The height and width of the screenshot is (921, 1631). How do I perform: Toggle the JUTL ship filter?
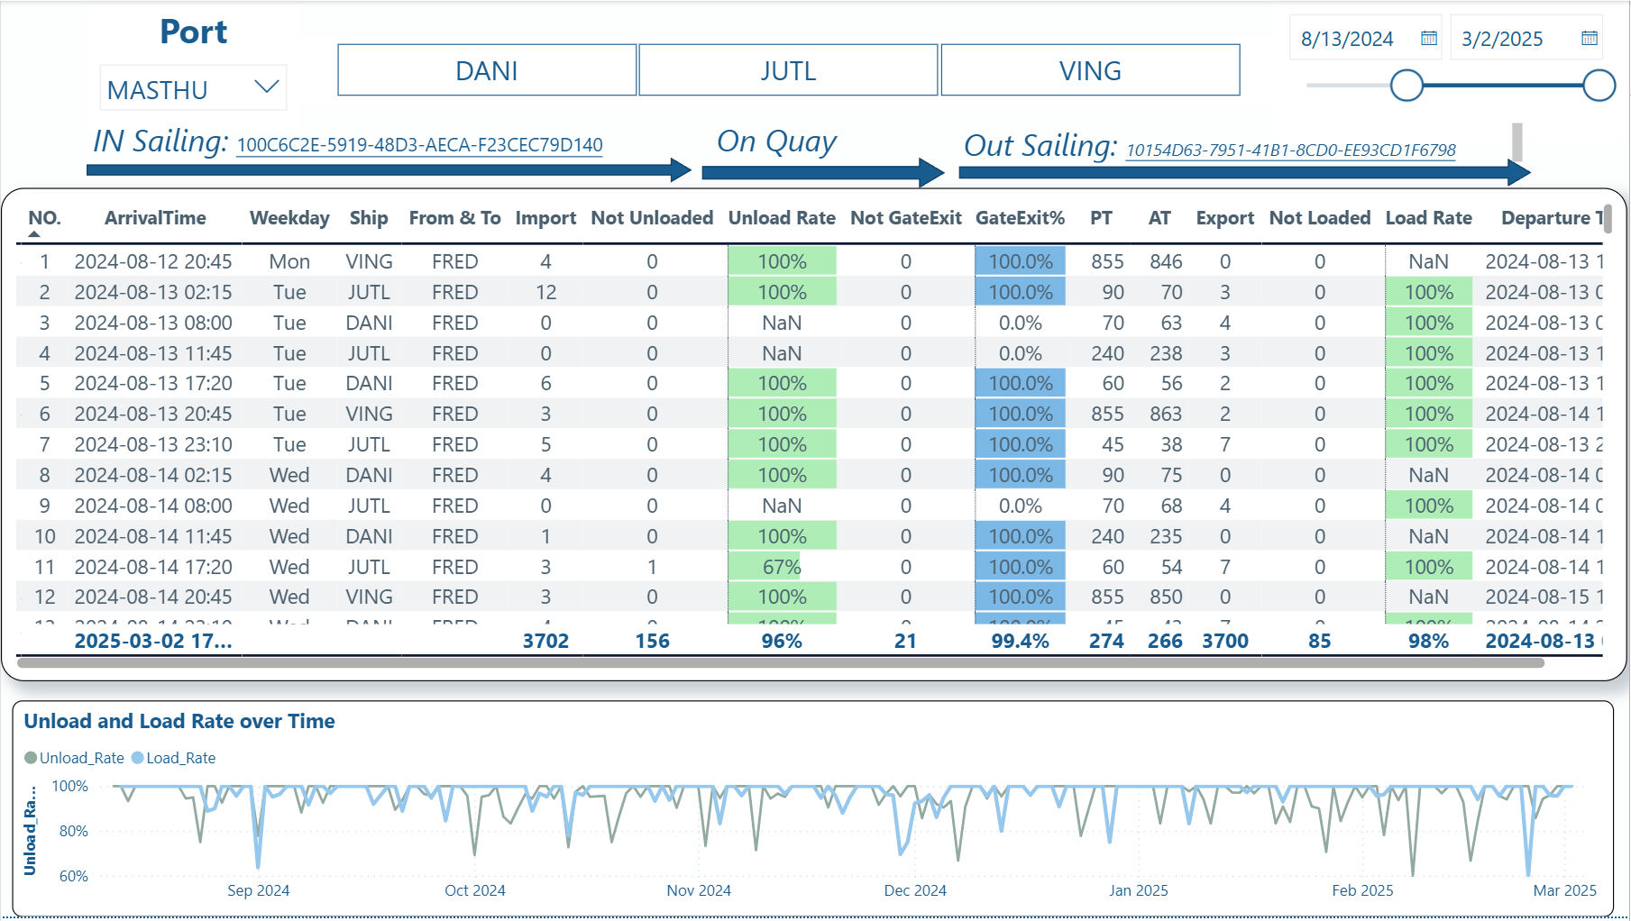788,70
